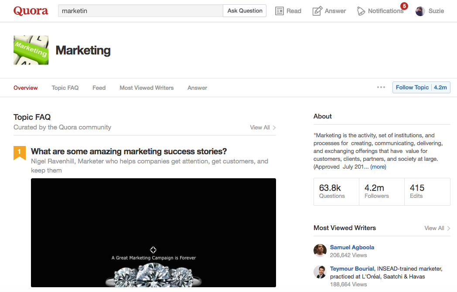Click Teymour Bourial's avatar photo
The height and width of the screenshot is (292, 457).
320,272
